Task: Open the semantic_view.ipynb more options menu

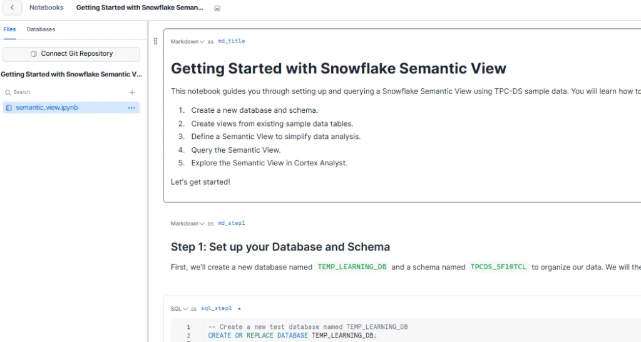Action: pyautogui.click(x=131, y=108)
